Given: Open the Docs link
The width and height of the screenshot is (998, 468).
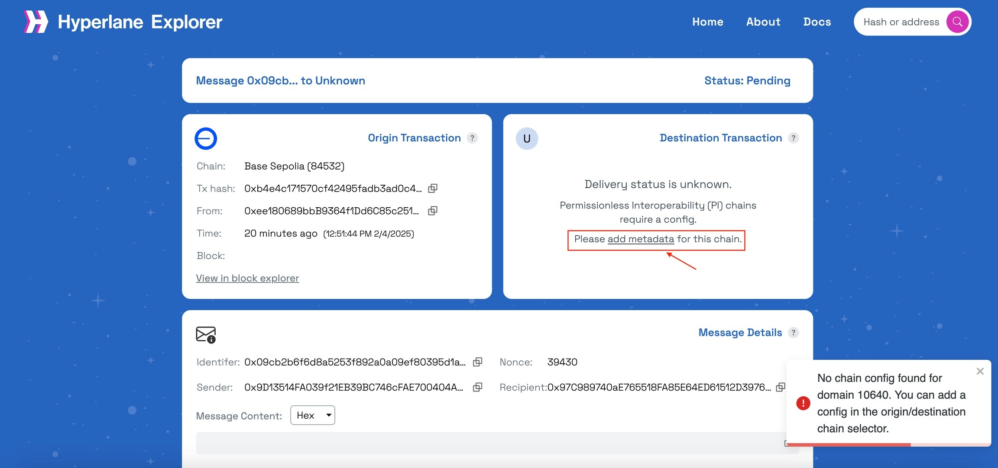Looking at the screenshot, I should [x=817, y=22].
